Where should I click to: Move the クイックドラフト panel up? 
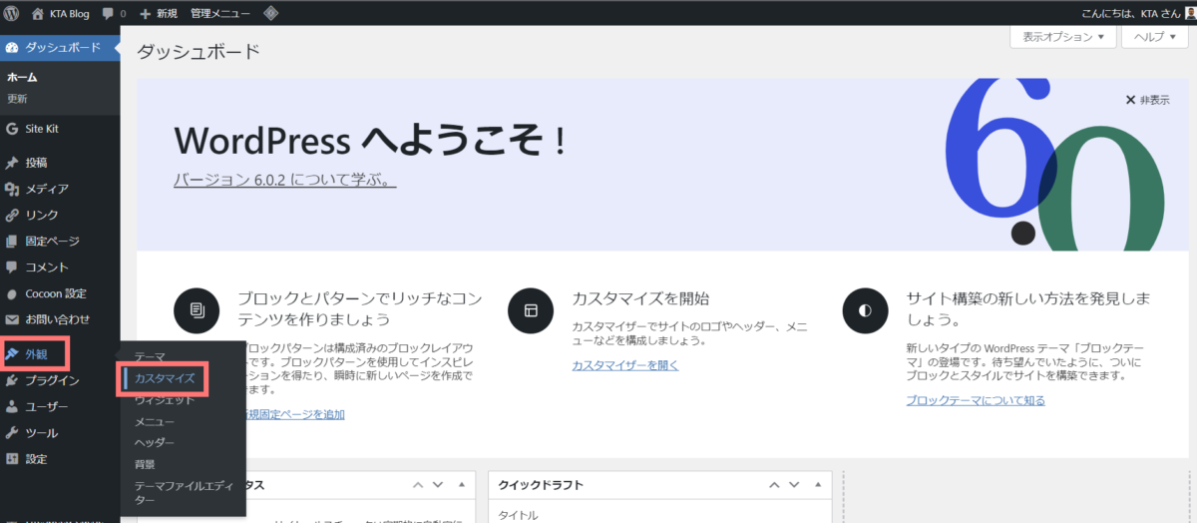[776, 485]
